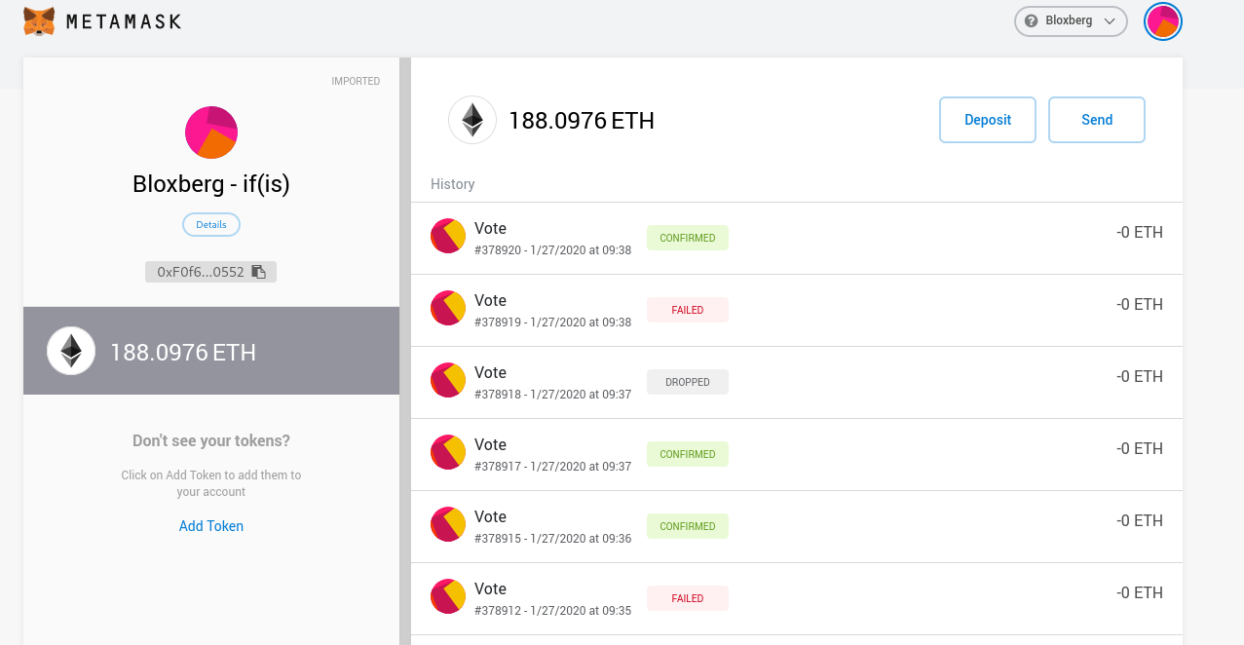Open Vote transaction #378920
This screenshot has width=1244, height=645.
tap(797, 239)
